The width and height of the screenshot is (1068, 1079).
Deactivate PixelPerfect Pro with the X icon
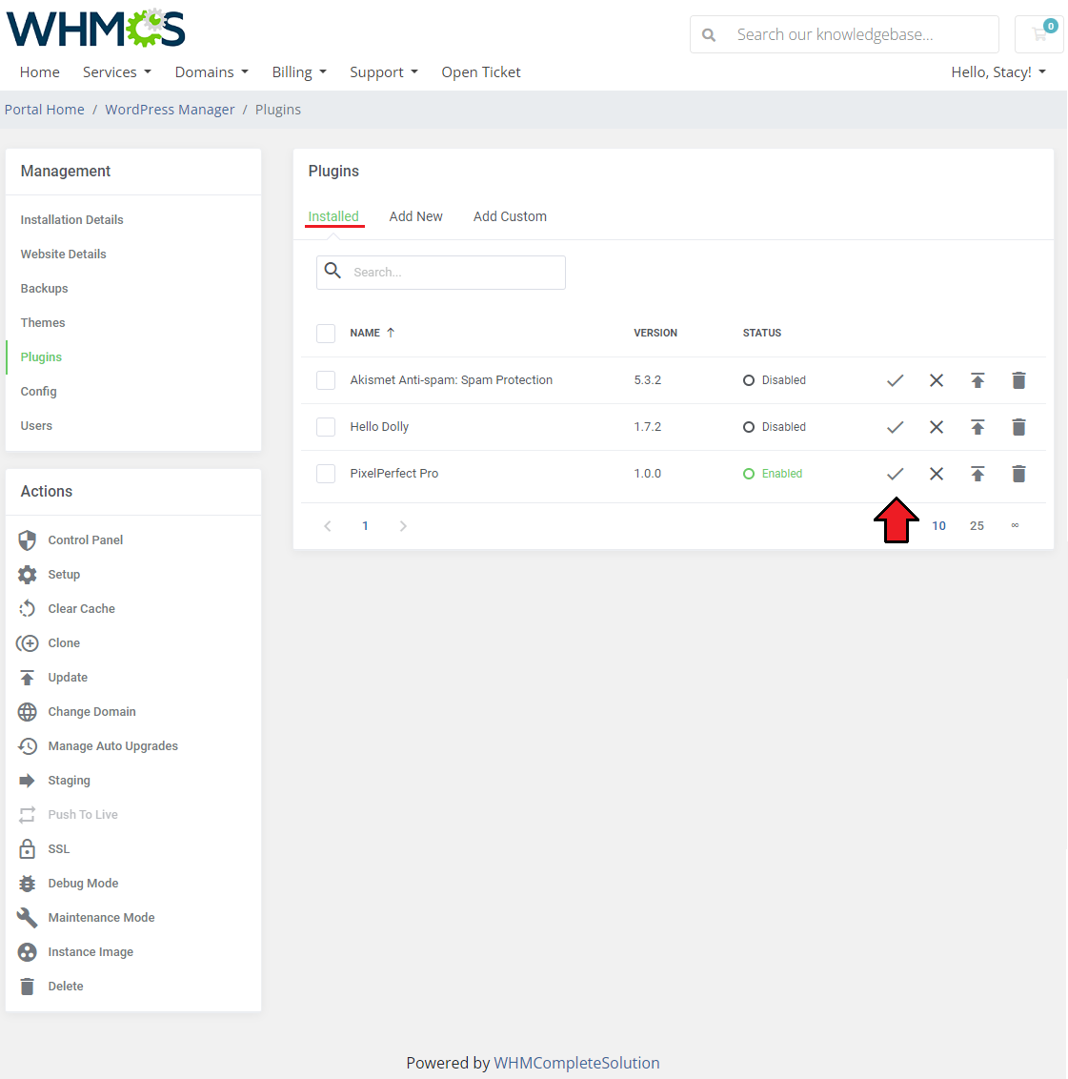(936, 474)
